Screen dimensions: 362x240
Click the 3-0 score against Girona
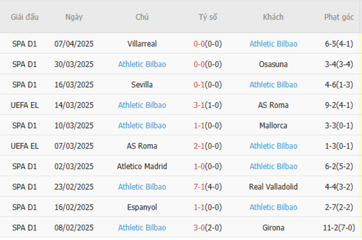(198, 228)
